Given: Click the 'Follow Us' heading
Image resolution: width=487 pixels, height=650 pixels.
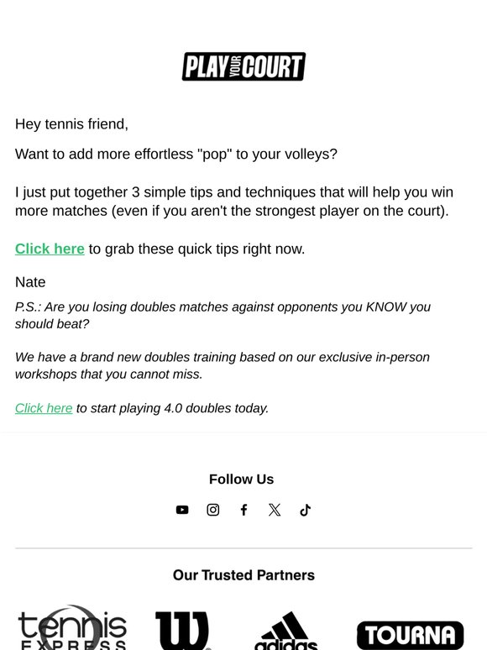Looking at the screenshot, I should click(x=241, y=479).
